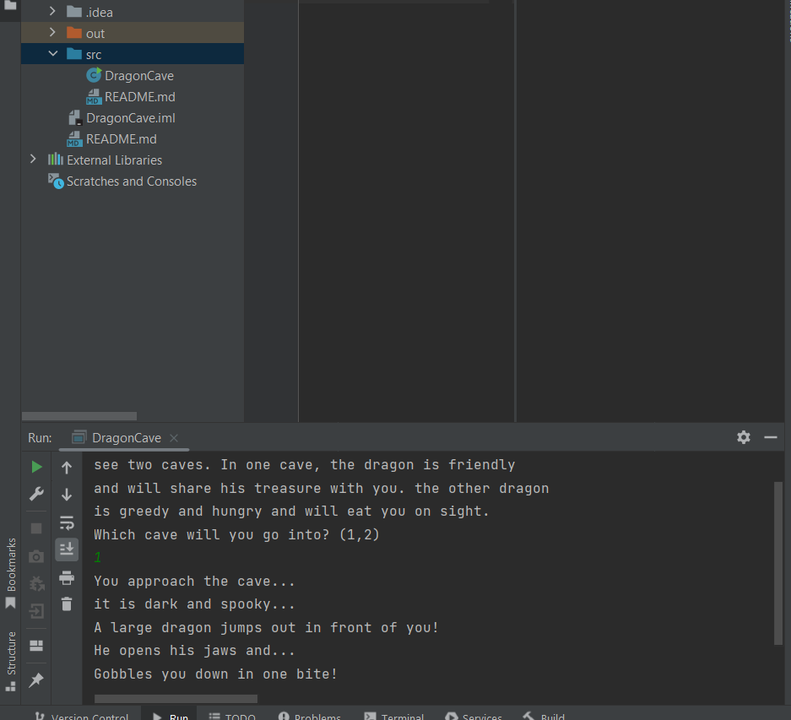
Task: Toggle soft-wrap in console
Action: (x=67, y=522)
